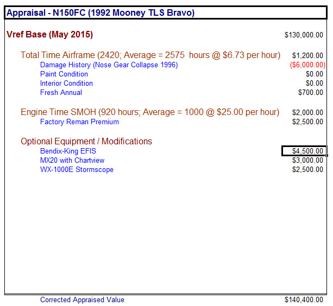The width and height of the screenshot is (333, 306).
Task: Select the Total Time Airframe line
Action: [150, 55]
